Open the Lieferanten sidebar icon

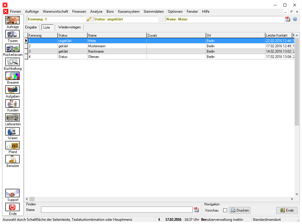[12, 118]
